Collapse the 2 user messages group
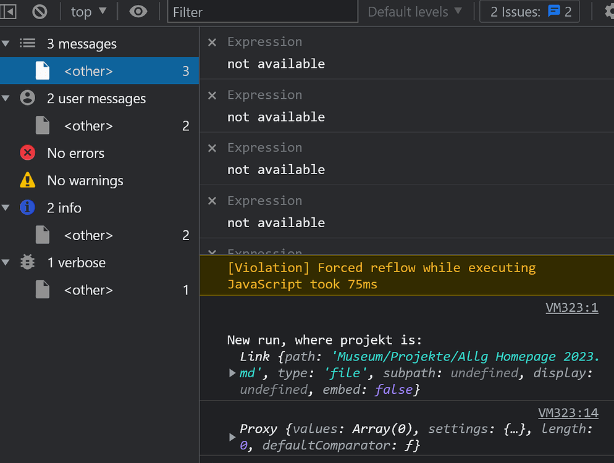Screen dimensions: 614x463 6,99
